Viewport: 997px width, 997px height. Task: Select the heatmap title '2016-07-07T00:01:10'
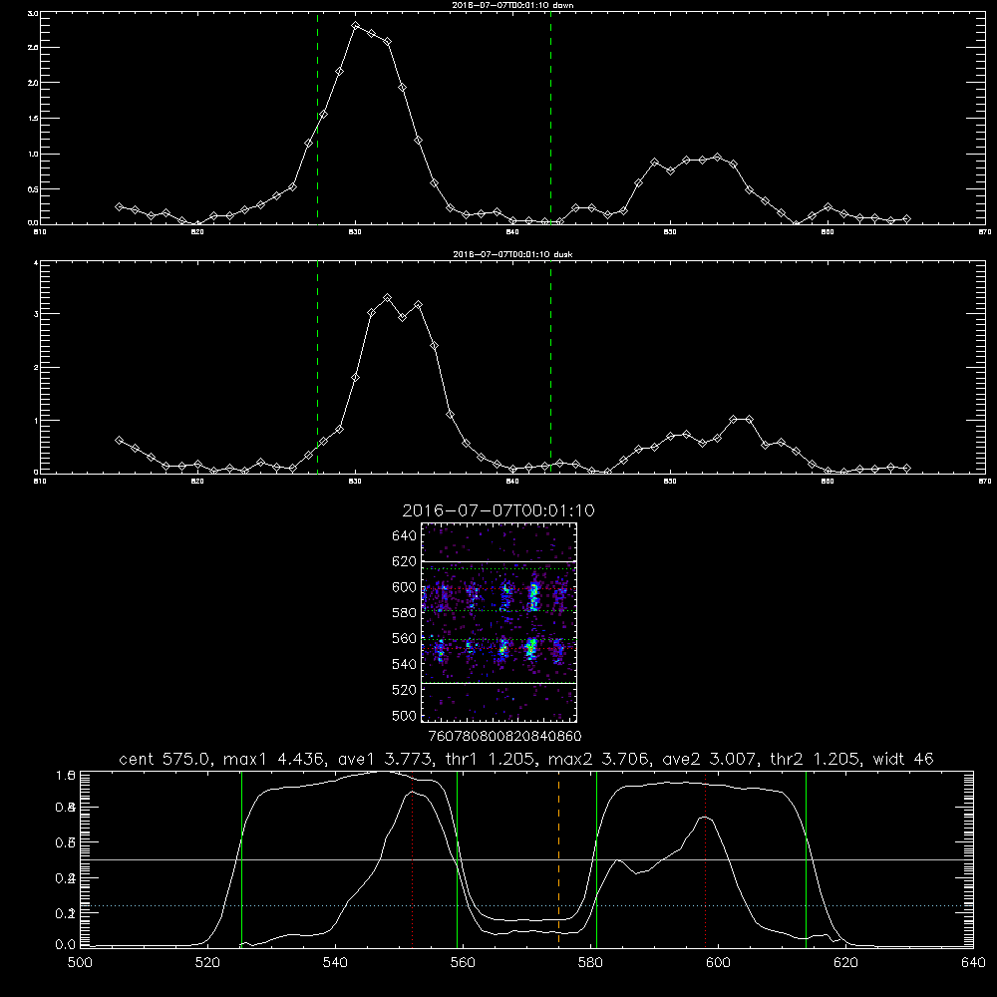pyautogui.click(x=498, y=510)
